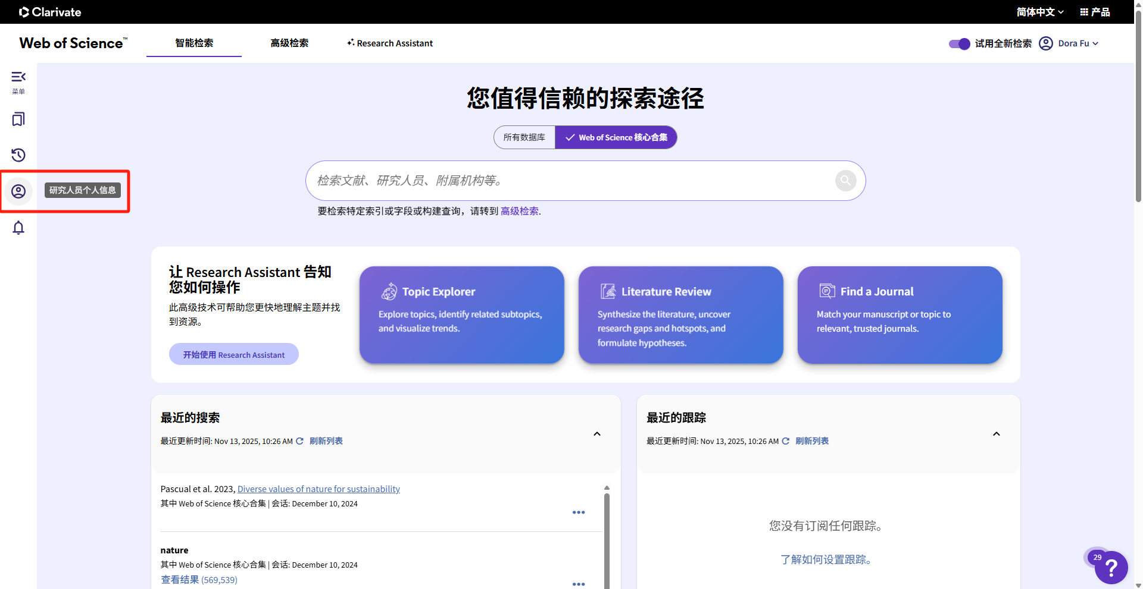Image resolution: width=1143 pixels, height=589 pixels.
Task: Open help via the question mark bubble
Action: tap(1110, 568)
